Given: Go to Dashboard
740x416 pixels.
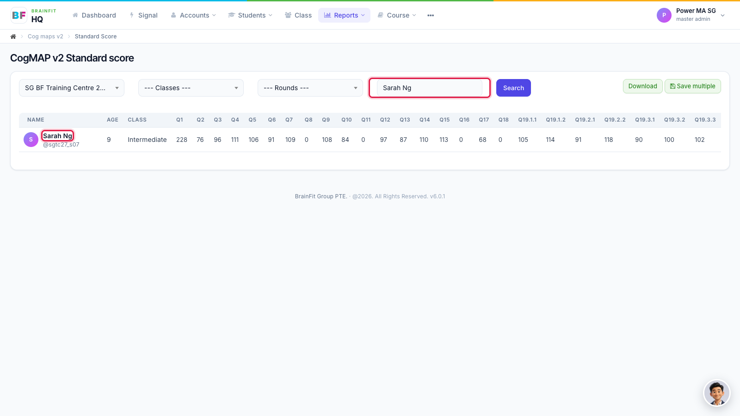Looking at the screenshot, I should point(94,15).
